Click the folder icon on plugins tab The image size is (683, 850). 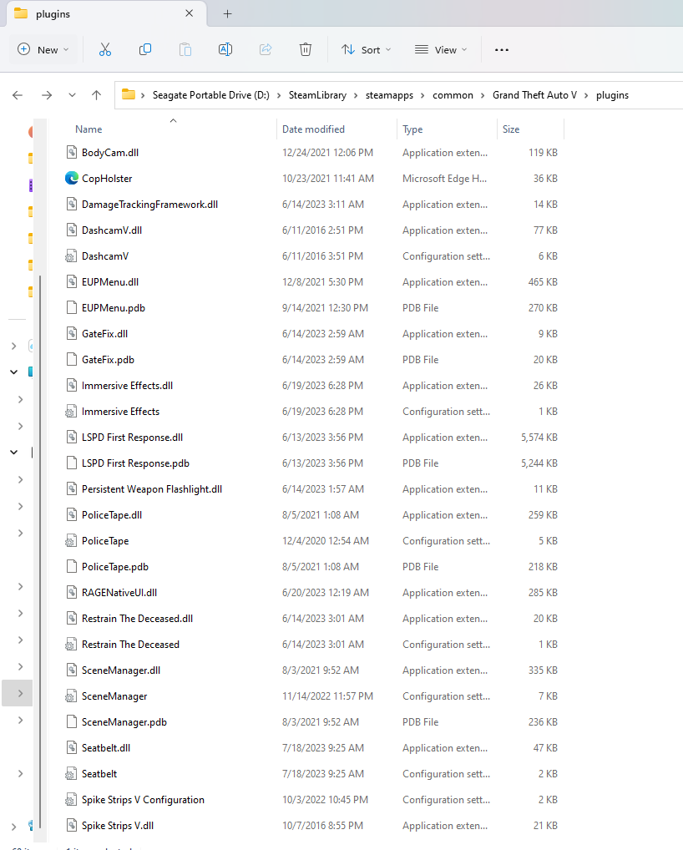21,13
